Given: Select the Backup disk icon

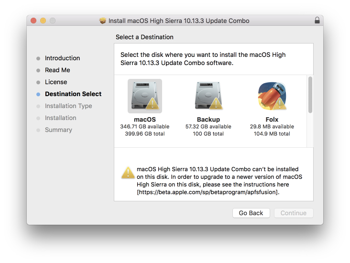Looking at the screenshot, I should (x=208, y=96).
